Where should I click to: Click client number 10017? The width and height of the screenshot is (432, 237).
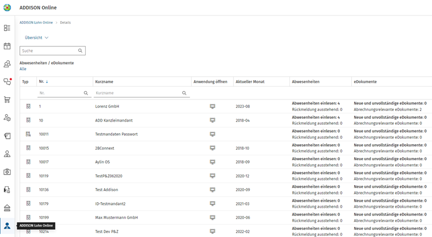point(44,162)
